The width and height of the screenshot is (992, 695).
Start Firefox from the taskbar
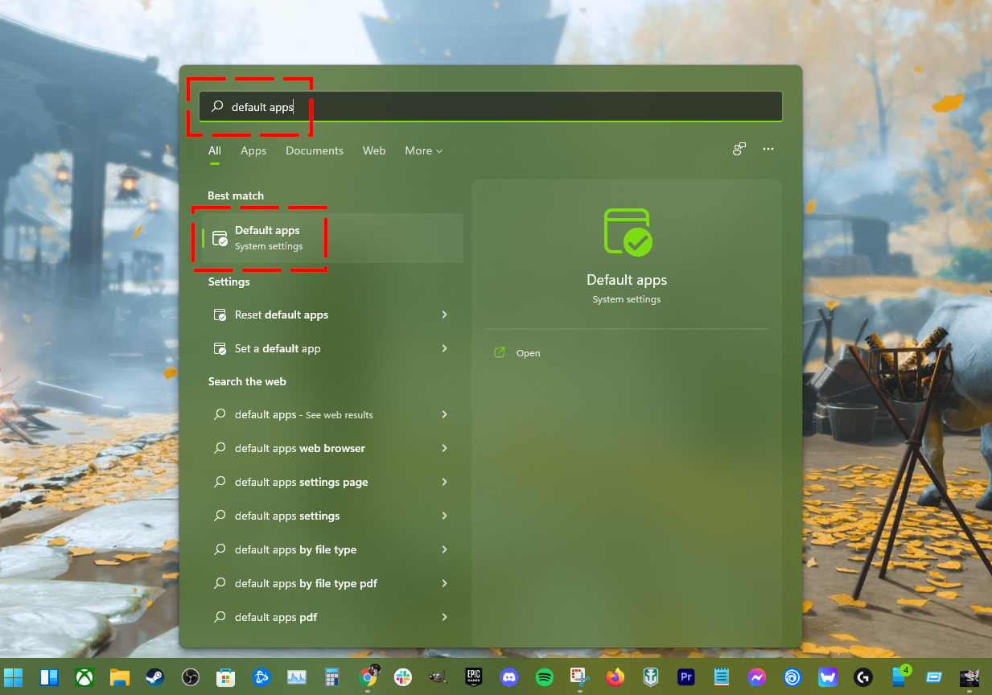coord(615,677)
